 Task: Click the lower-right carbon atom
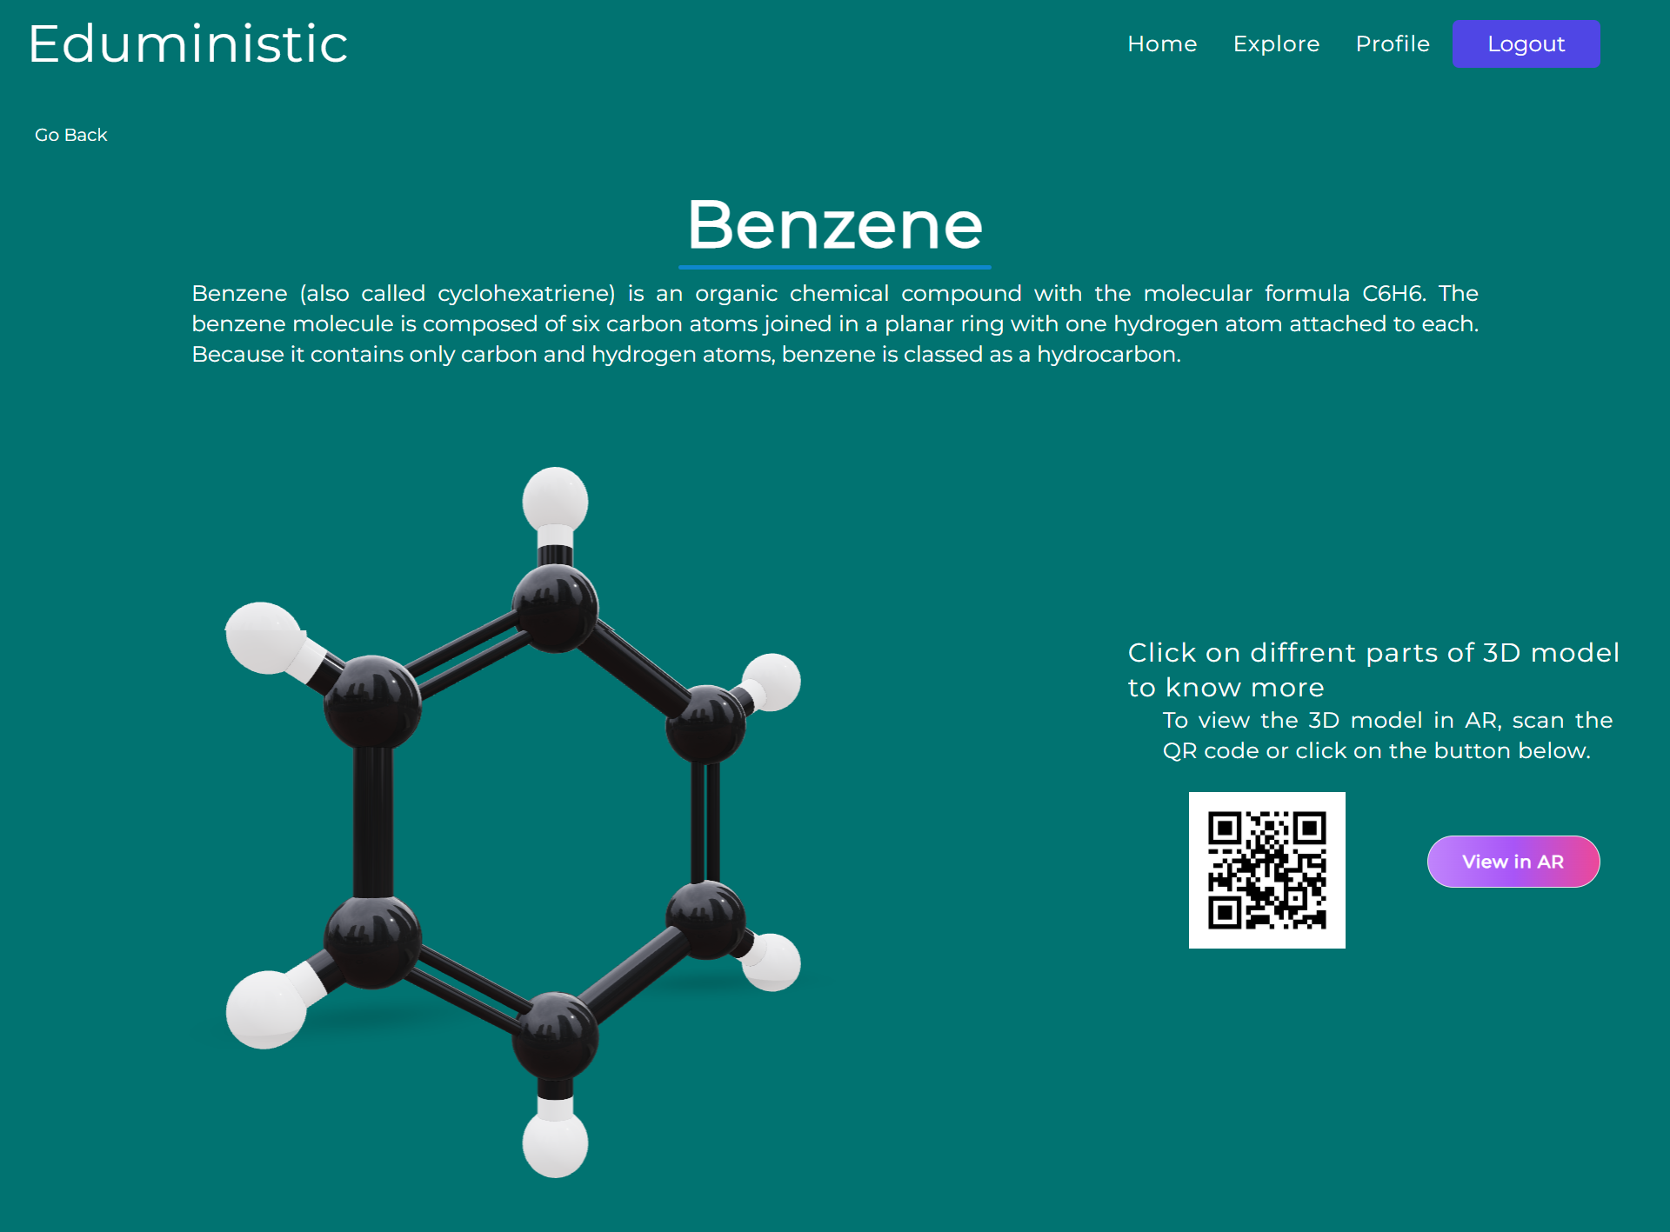point(706,920)
